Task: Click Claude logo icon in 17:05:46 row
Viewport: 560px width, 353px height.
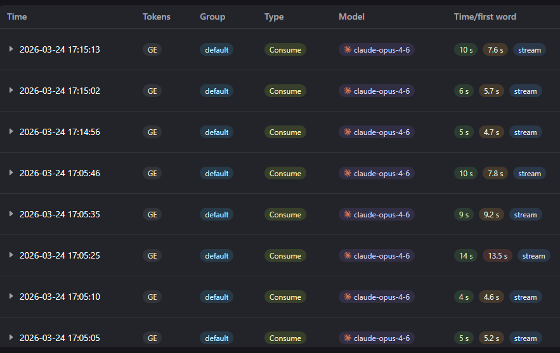Action: [x=348, y=173]
